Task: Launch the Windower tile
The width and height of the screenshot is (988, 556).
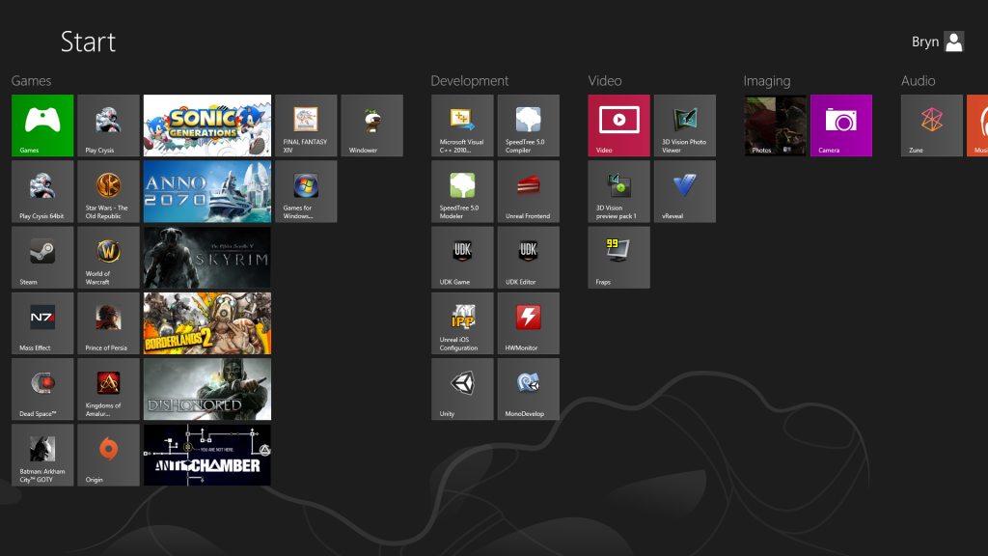Action: 371,125
